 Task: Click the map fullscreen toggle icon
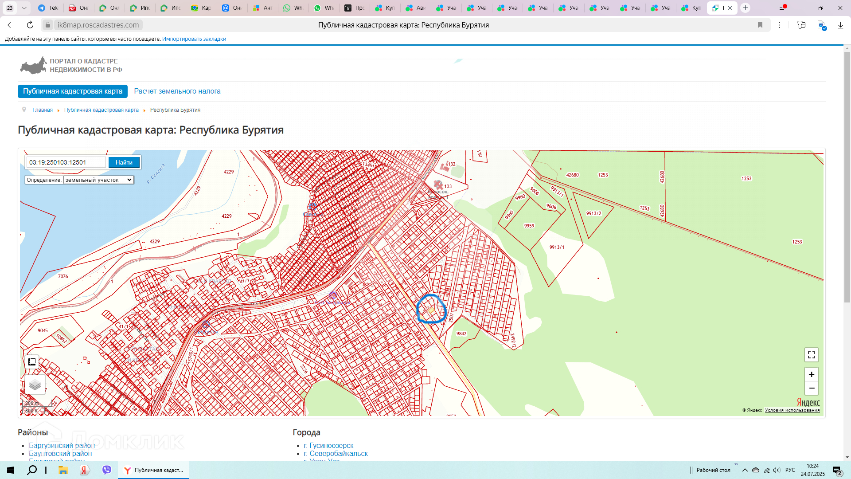(811, 355)
